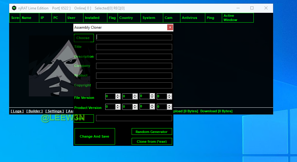This screenshot has width=297, height=162.
Task: Click the Choose button
Action: tap(83, 38)
